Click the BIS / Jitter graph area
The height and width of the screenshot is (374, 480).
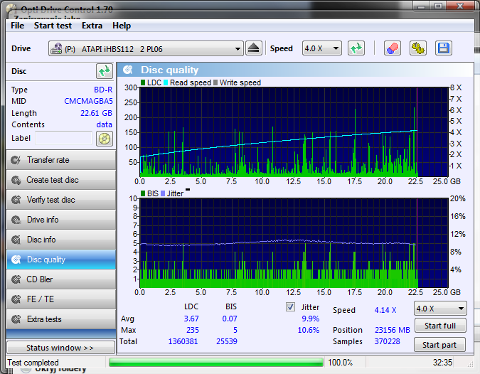[294, 243]
